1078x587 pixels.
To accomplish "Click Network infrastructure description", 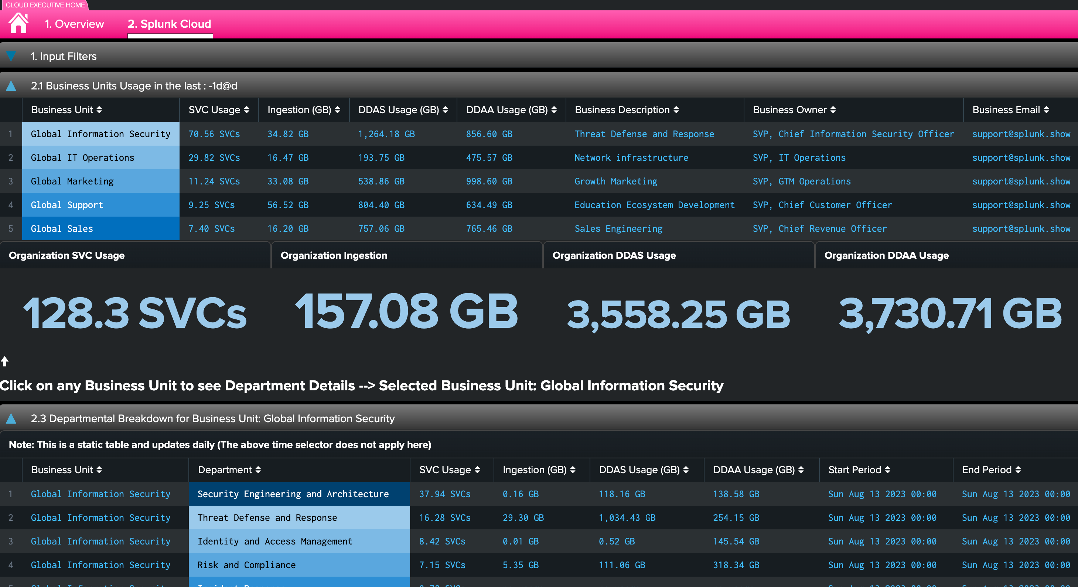I will 631,157.
